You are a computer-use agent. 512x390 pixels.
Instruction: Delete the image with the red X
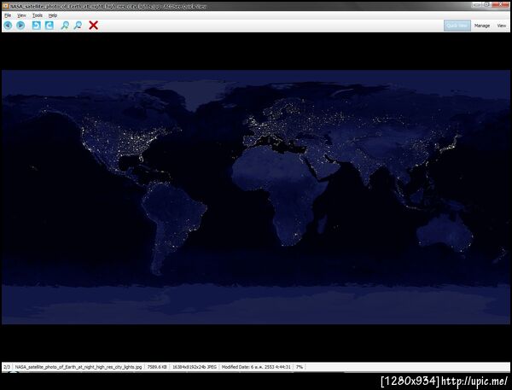pos(93,25)
